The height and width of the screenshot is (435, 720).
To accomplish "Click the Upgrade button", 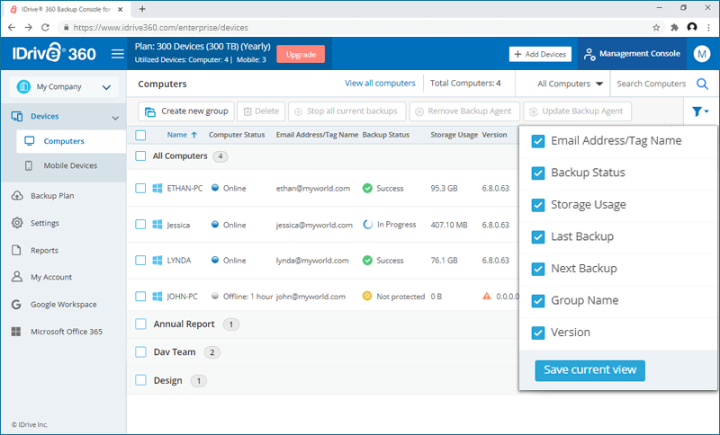I will [301, 54].
